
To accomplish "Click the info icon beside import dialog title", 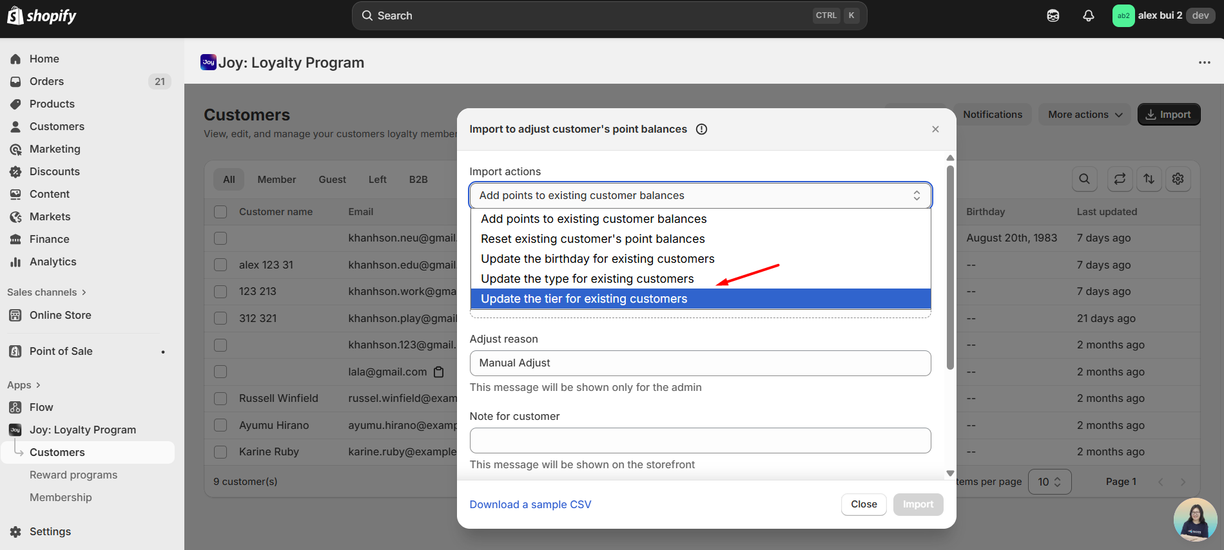I will pyautogui.click(x=701, y=129).
